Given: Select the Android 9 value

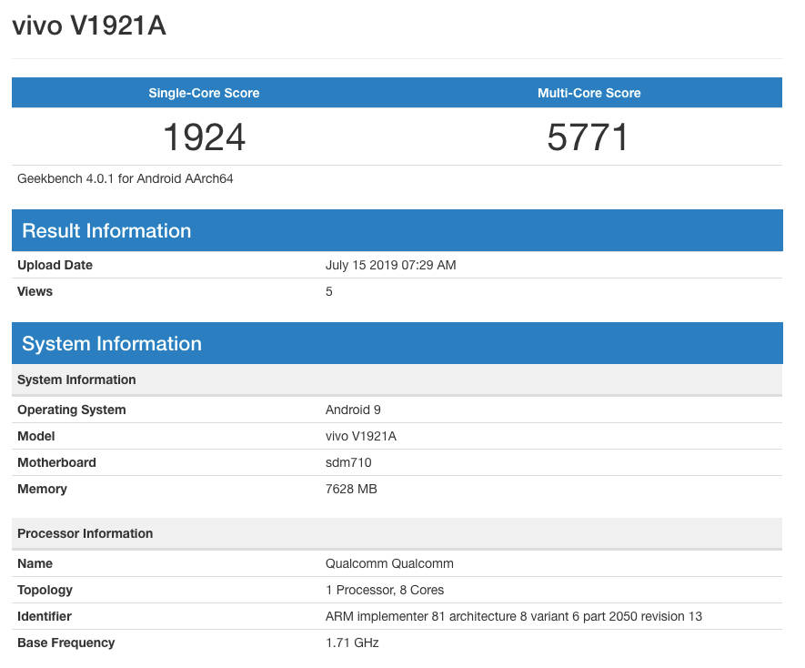Looking at the screenshot, I should pos(353,410).
